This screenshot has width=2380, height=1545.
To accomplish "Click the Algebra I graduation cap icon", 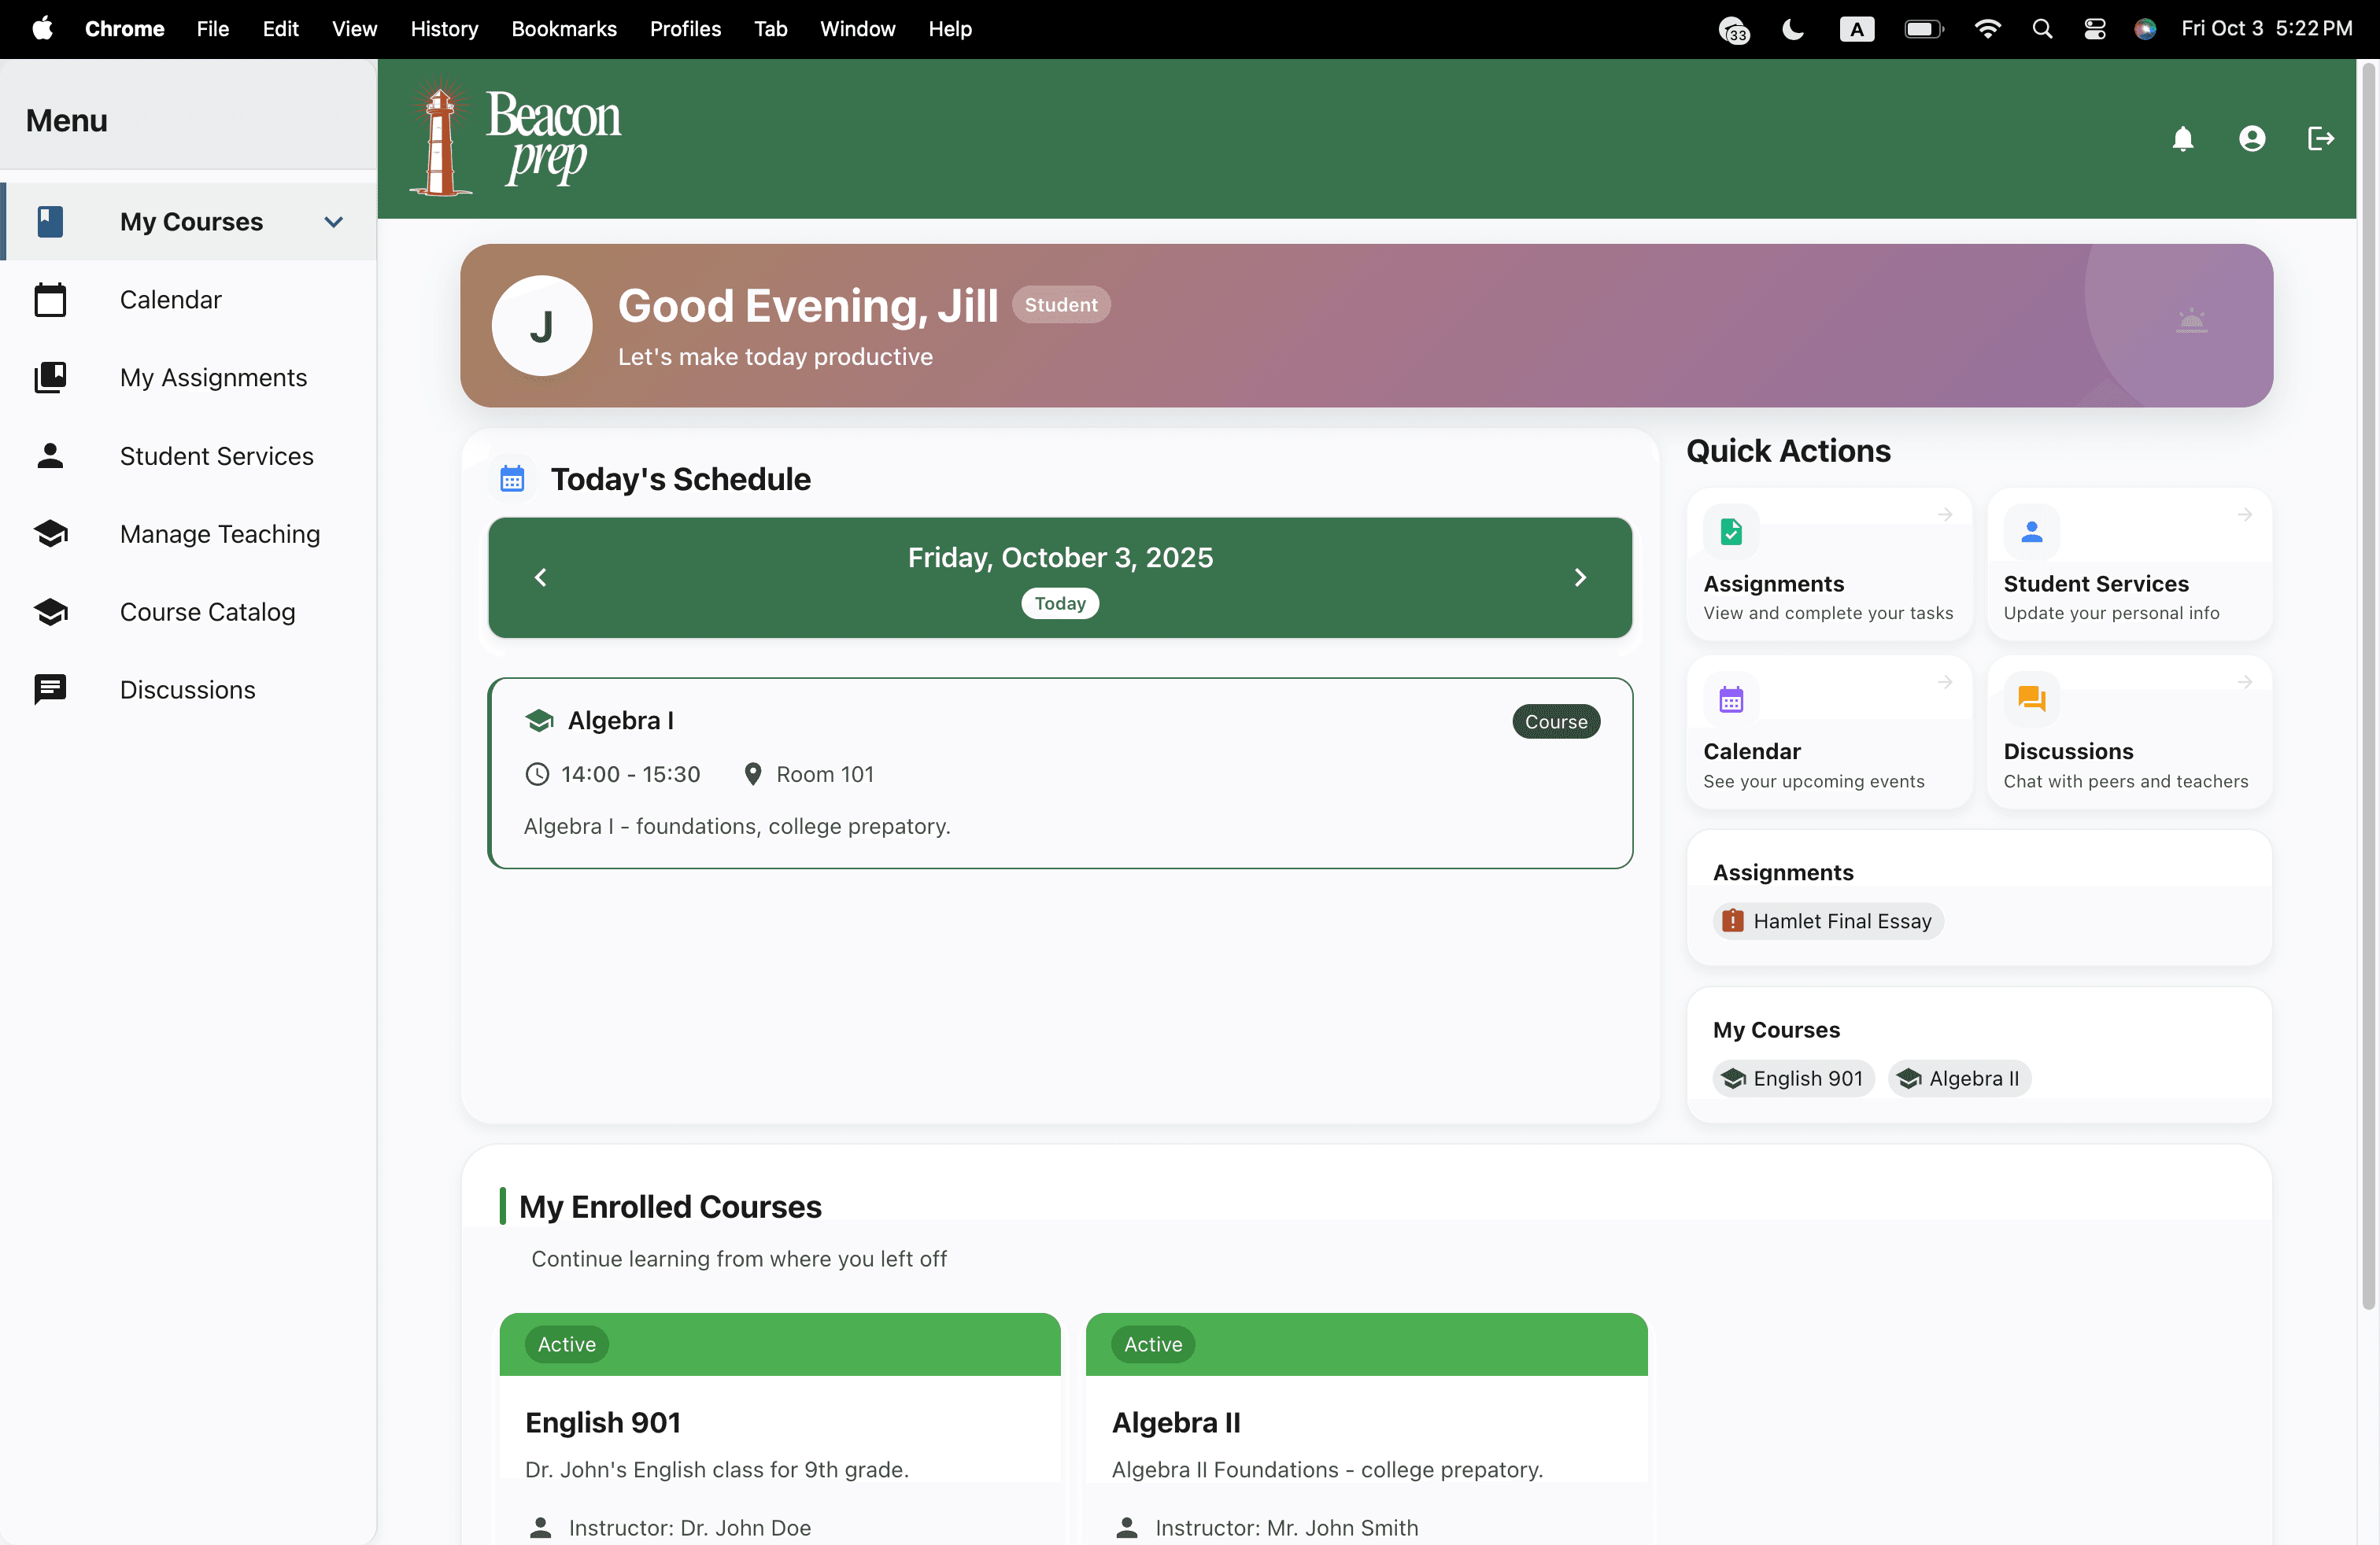I will pyautogui.click(x=539, y=721).
